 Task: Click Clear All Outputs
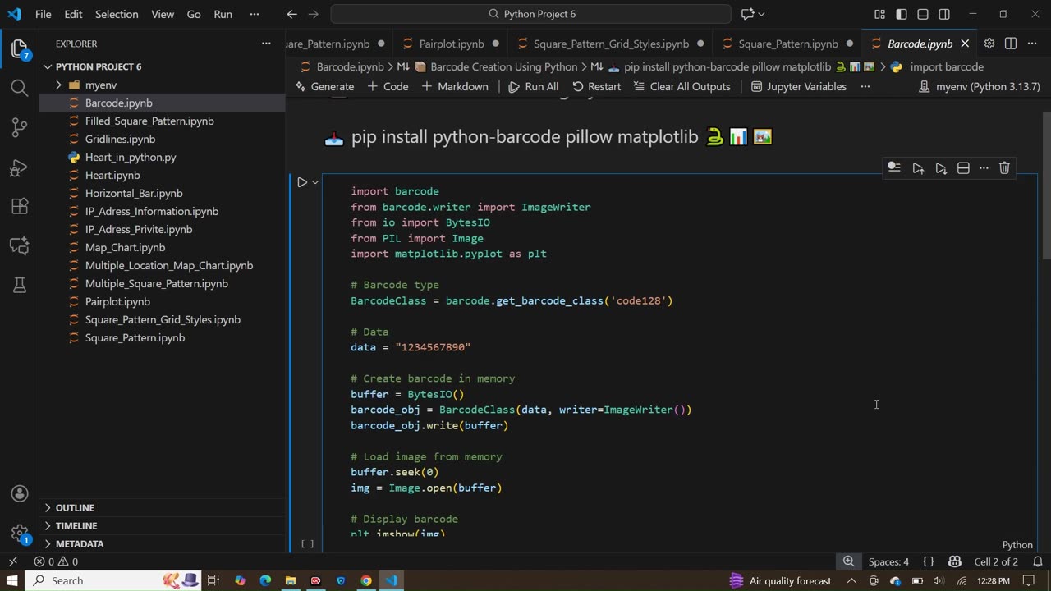682,86
